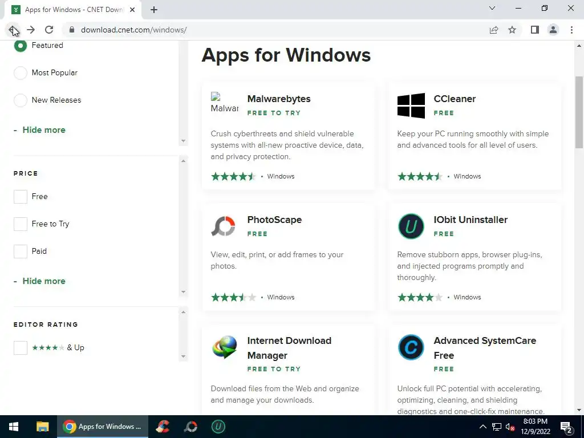Click Chrome Apps for Windows taskbar button
Screen dimensions: 584x438
[103, 427]
